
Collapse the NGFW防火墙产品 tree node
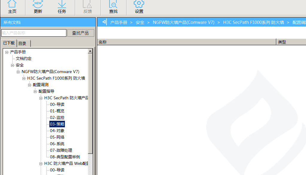click(x=18, y=72)
